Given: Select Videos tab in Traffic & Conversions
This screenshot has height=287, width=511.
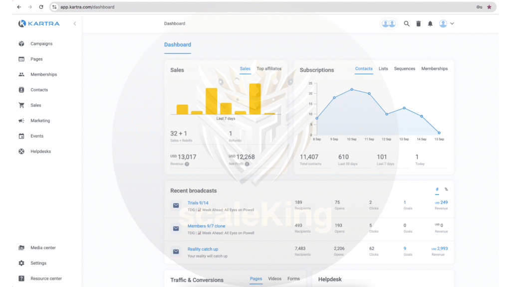Looking at the screenshot, I should coord(274,279).
